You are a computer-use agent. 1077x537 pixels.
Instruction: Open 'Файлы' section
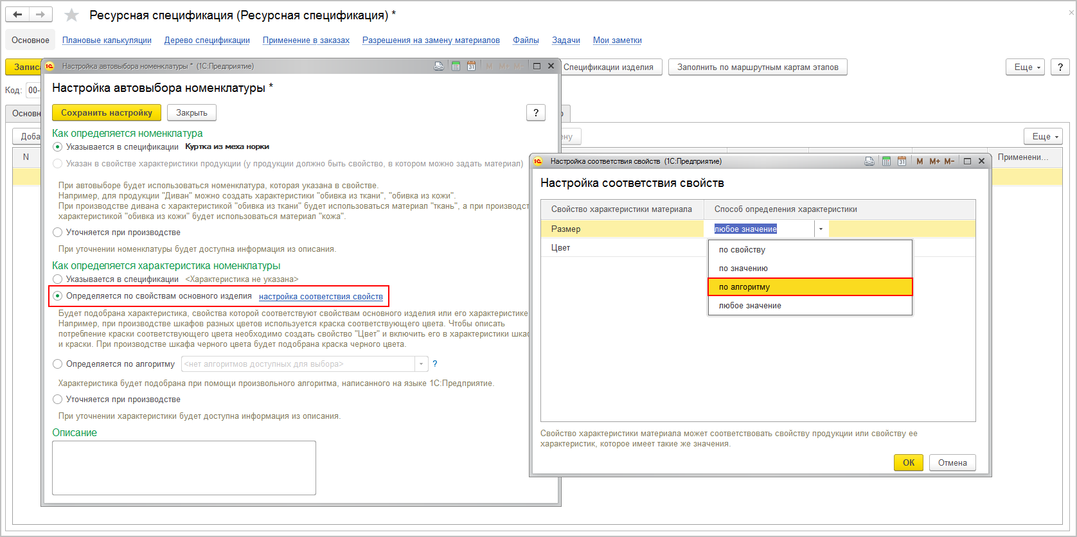coord(526,40)
